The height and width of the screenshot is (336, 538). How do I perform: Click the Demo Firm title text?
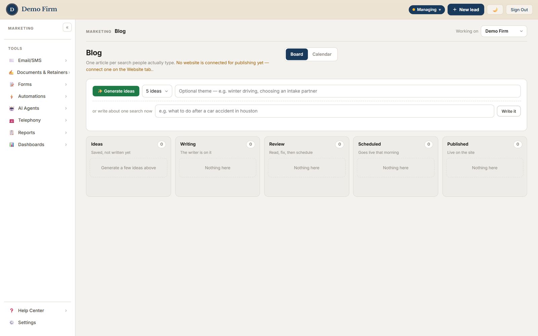[x=39, y=9]
